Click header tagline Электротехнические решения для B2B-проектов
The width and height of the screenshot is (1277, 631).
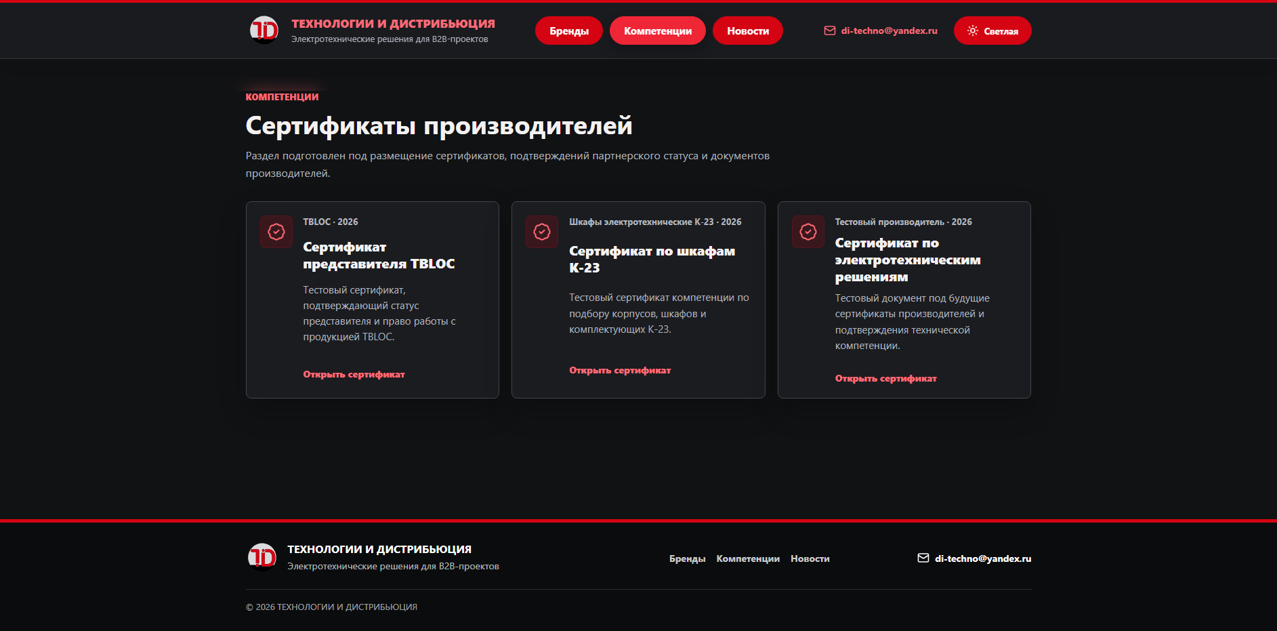(x=390, y=39)
